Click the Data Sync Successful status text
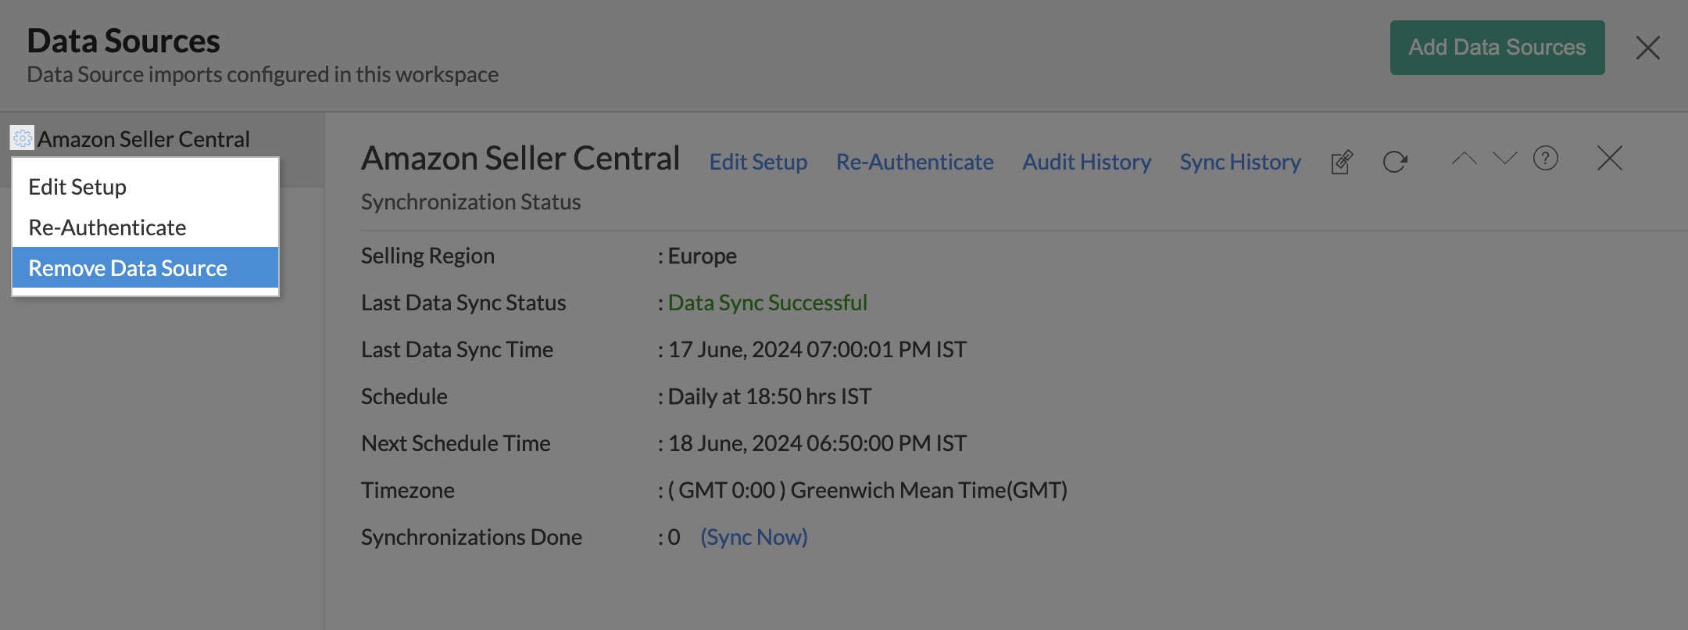 [767, 302]
